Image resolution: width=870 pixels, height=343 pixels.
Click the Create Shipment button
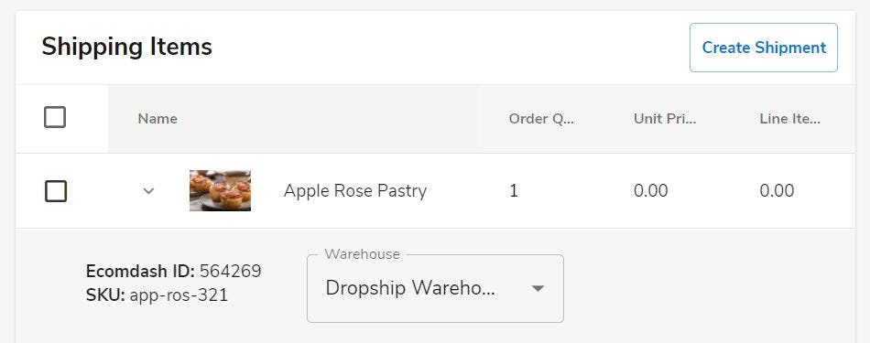tap(764, 48)
